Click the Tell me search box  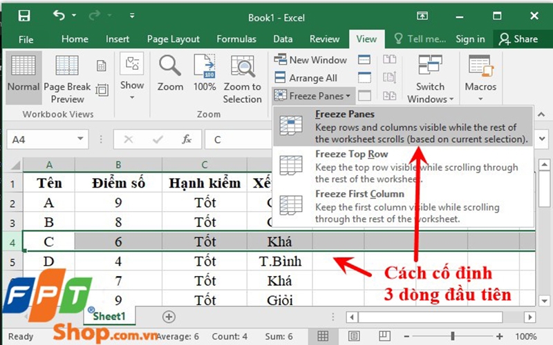pos(420,39)
